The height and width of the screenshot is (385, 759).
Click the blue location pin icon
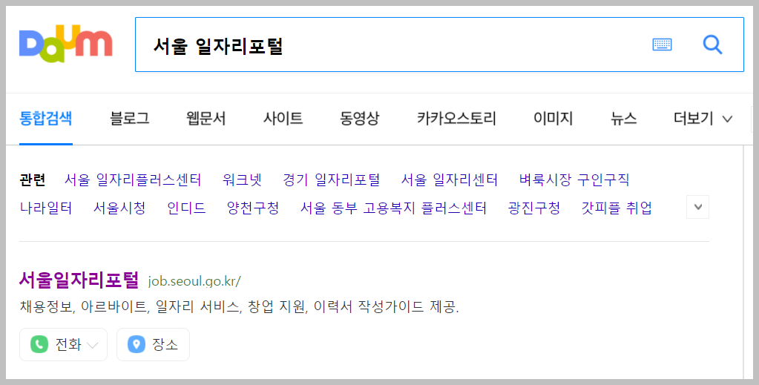(x=137, y=344)
